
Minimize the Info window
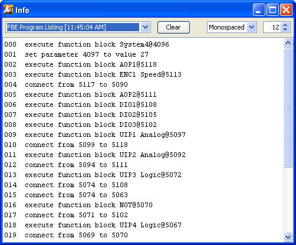259,10
